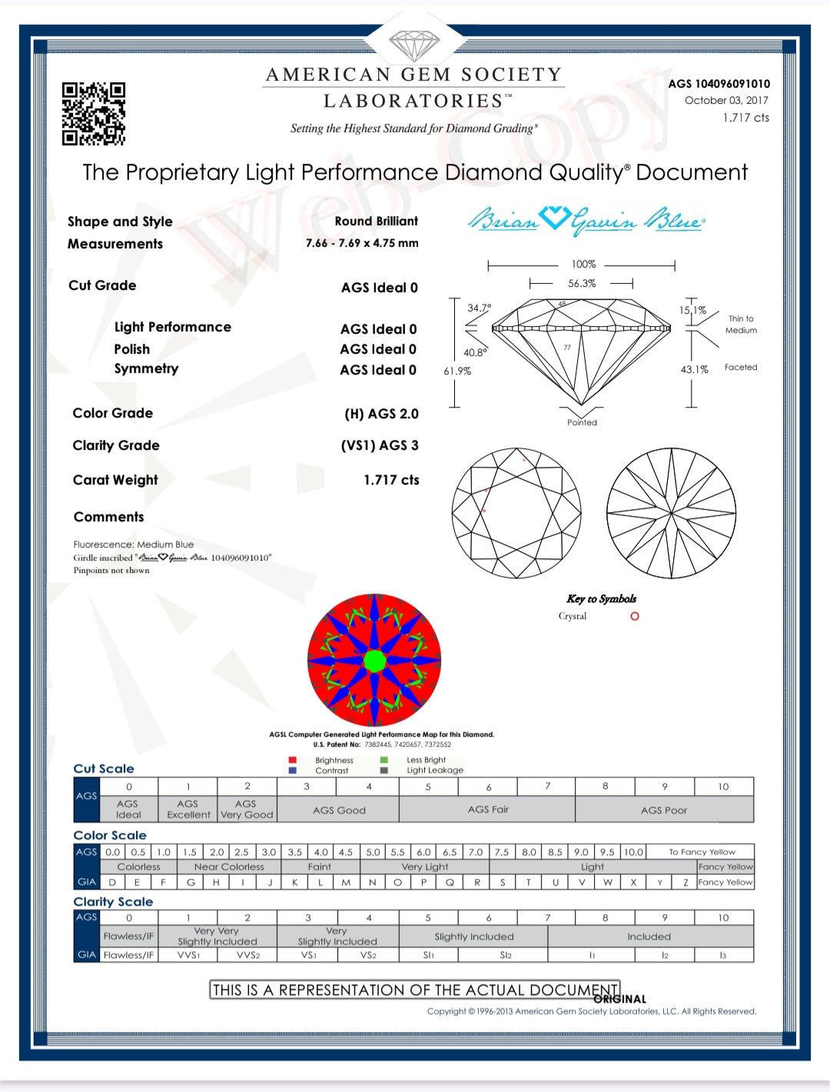
Task: Click the QR code in the top-left corner
Action: tap(93, 114)
